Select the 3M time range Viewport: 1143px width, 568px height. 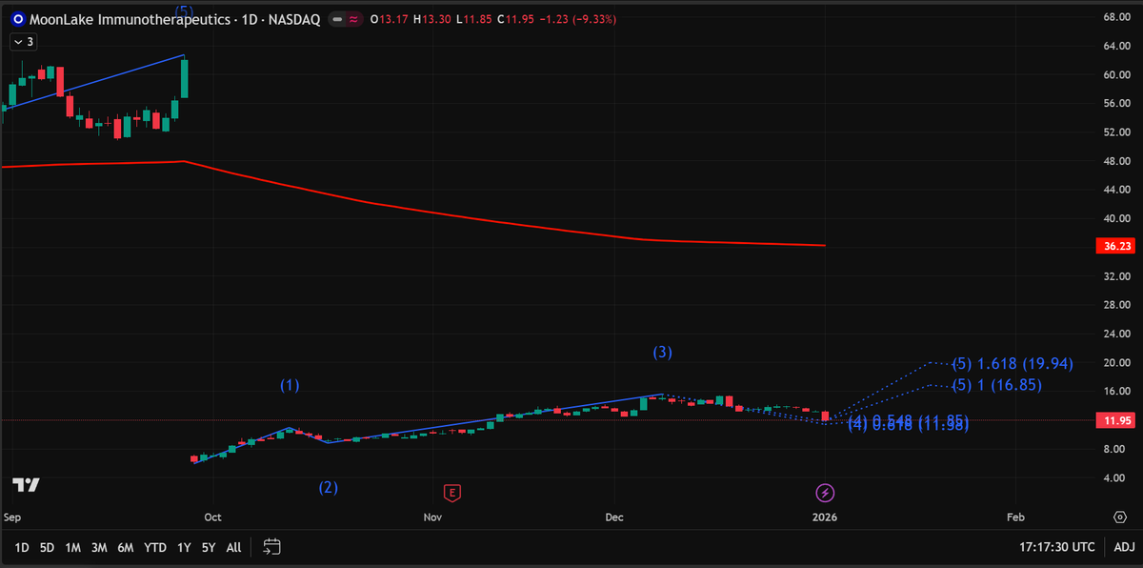point(99,547)
